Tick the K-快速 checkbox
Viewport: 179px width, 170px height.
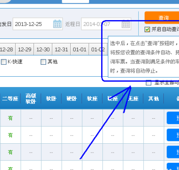4,62
